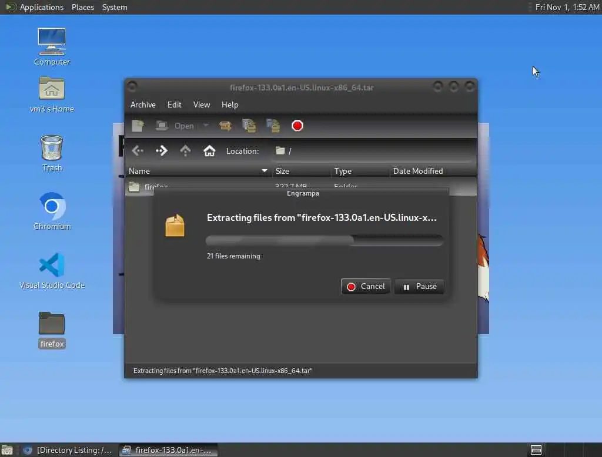Go up one level arrow
Viewport: 602px width, 457px height.
coord(185,151)
